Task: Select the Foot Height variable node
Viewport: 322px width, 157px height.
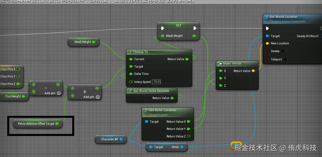Action: point(15,96)
